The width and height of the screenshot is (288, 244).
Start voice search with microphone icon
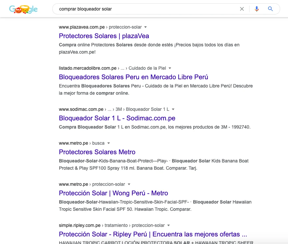point(257,9)
